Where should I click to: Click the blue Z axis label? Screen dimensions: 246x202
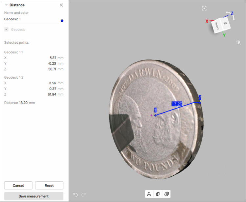[x=232, y=13]
